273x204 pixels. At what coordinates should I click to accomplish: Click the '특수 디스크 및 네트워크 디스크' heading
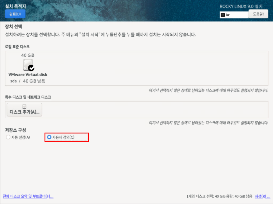(28, 97)
